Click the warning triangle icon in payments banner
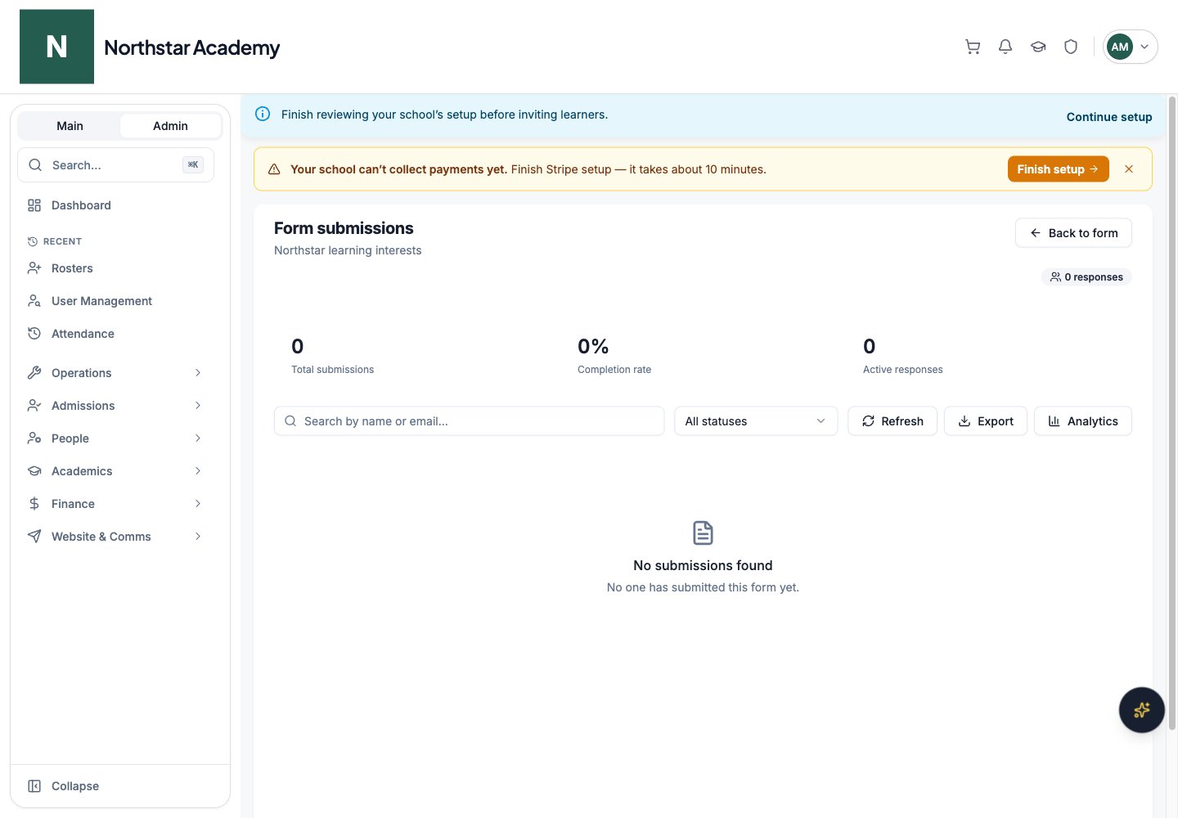This screenshot has width=1178, height=818. [x=274, y=169]
